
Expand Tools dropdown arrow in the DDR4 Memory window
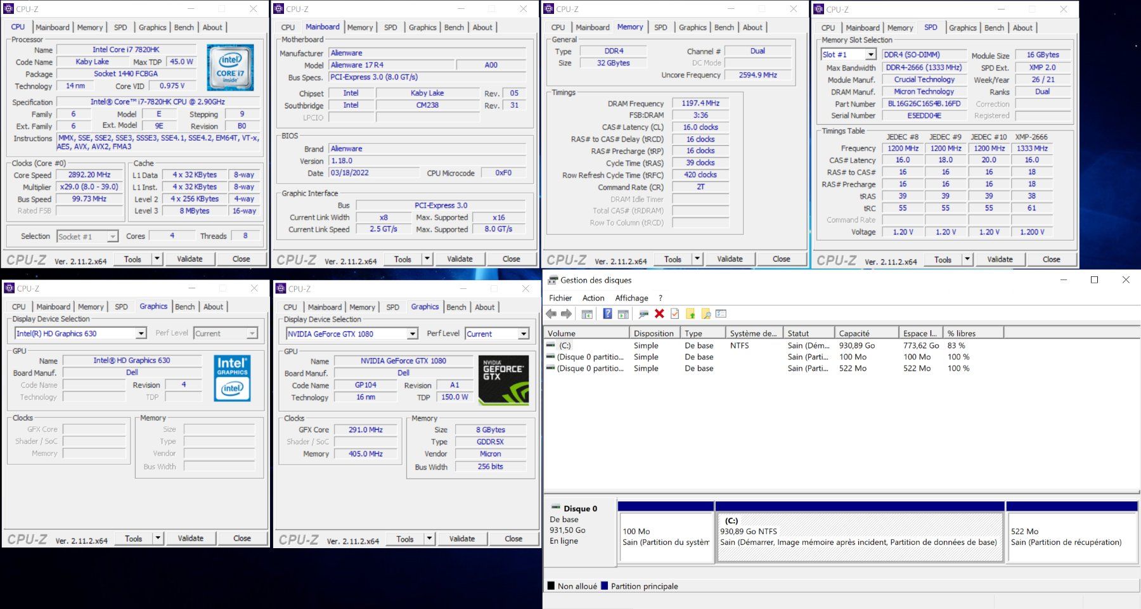(697, 259)
